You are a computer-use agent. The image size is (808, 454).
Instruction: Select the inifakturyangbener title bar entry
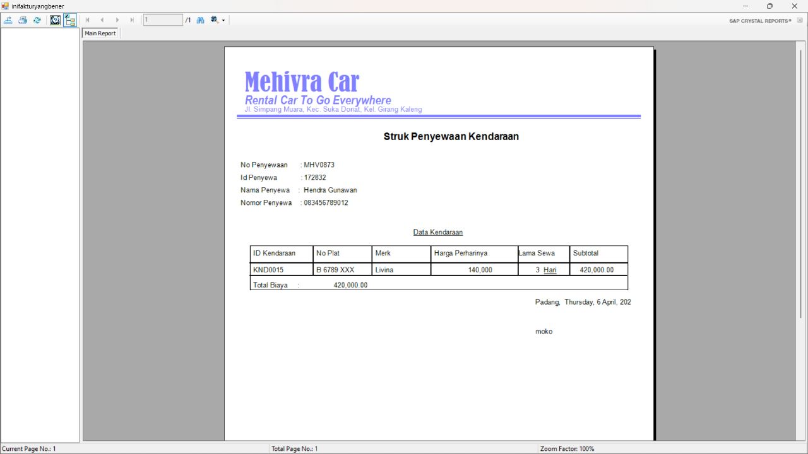click(38, 5)
